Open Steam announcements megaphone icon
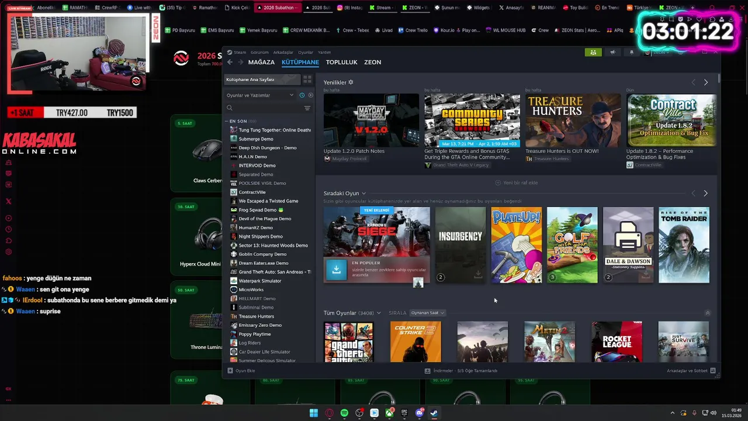Viewport: 748px width, 421px height. pos(612,52)
